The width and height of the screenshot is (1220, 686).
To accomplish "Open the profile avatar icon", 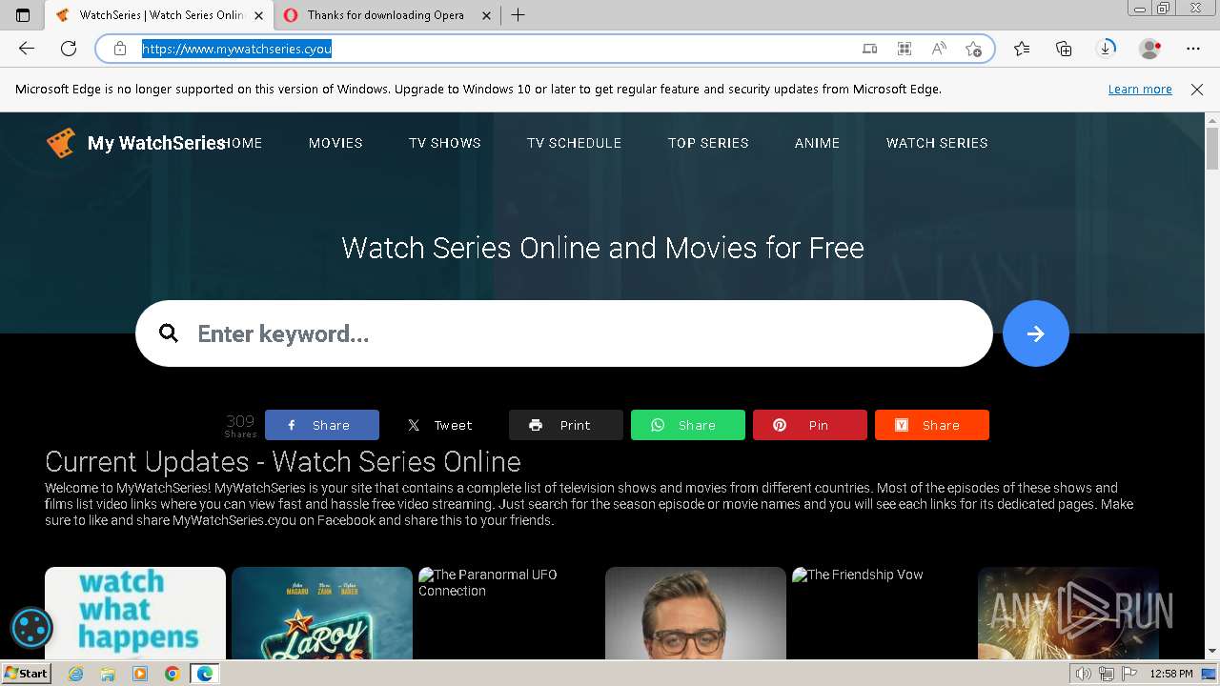I will tap(1149, 49).
